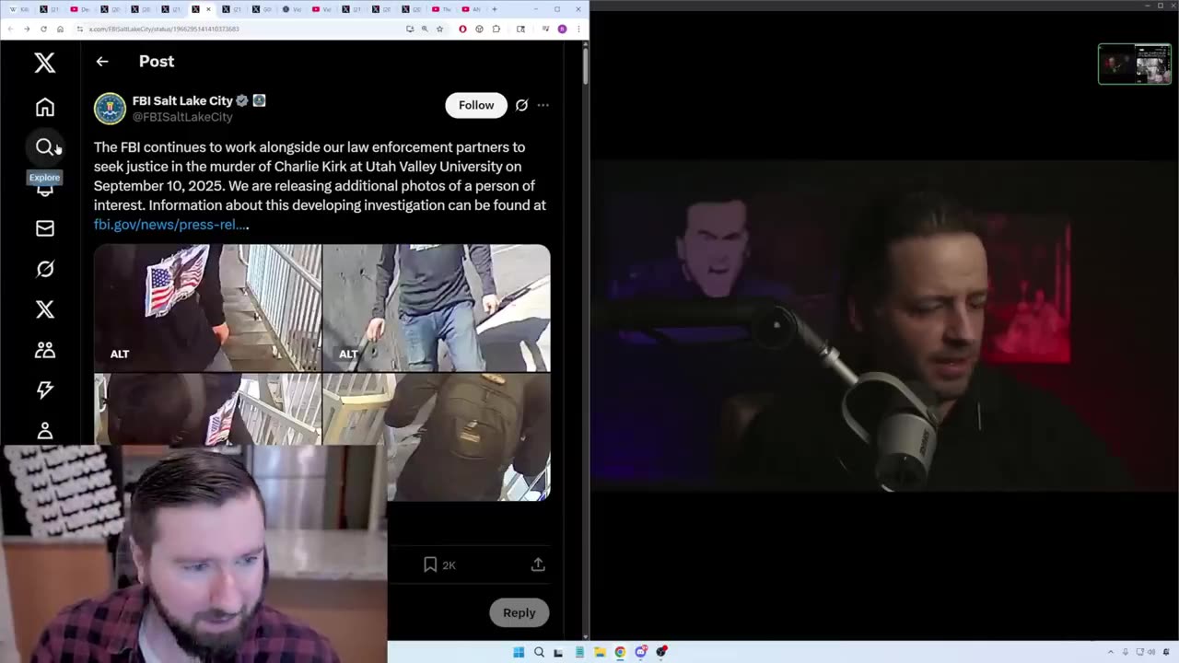View site information icon in address bar
1179x663 pixels.
click(80, 29)
